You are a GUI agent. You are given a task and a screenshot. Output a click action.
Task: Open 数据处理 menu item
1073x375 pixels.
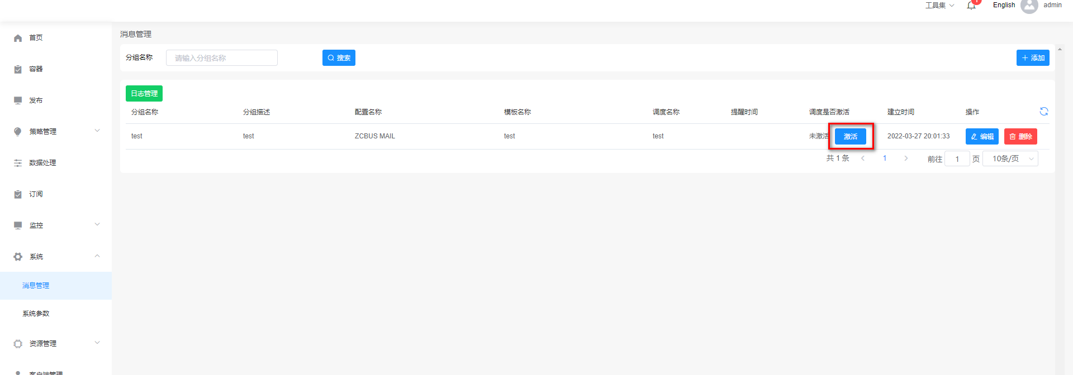pyautogui.click(x=56, y=163)
